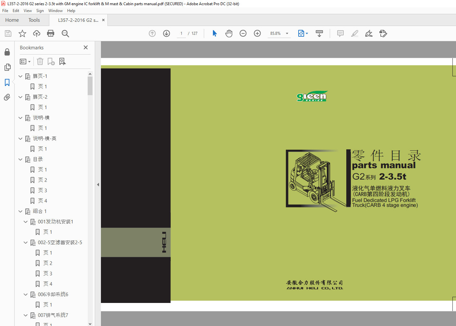Collapse 007排气系统7 bookmark
456x326 pixels.
tap(26, 315)
